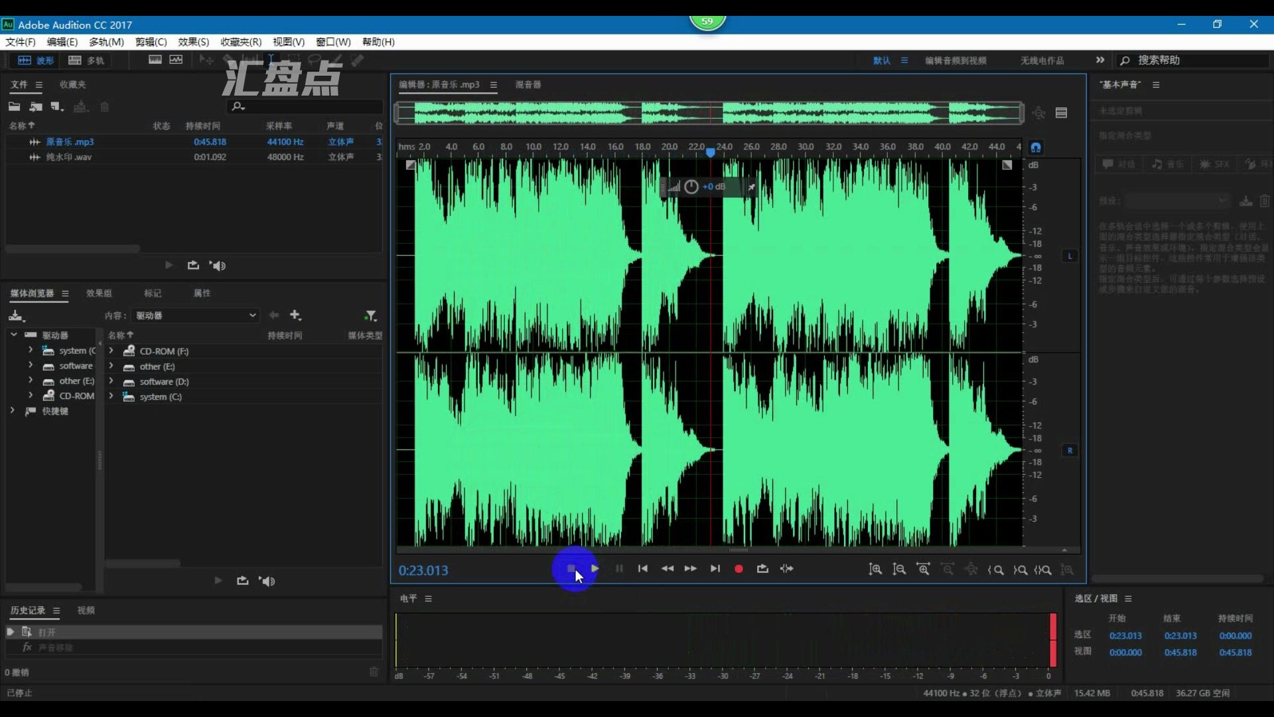The image size is (1274, 717).
Task: Fast forward the audio
Action: pos(691,569)
